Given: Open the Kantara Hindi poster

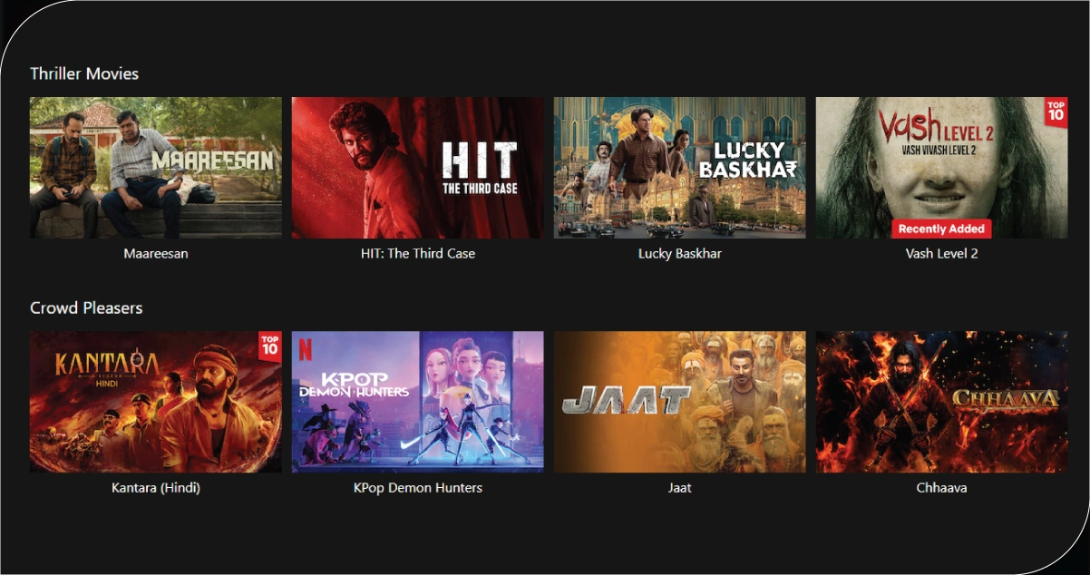Looking at the screenshot, I should (156, 402).
